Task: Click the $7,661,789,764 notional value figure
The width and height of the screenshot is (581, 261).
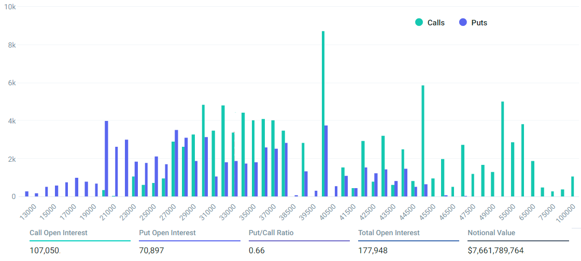Action: click(x=495, y=251)
